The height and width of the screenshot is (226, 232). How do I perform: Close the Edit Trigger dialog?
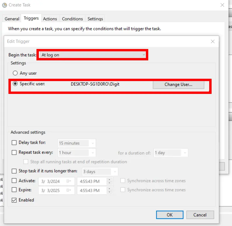(213, 41)
